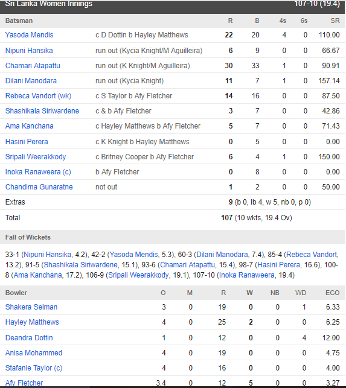
Task: Open Sripali Weerakkody batsman link
Action: 36,157
